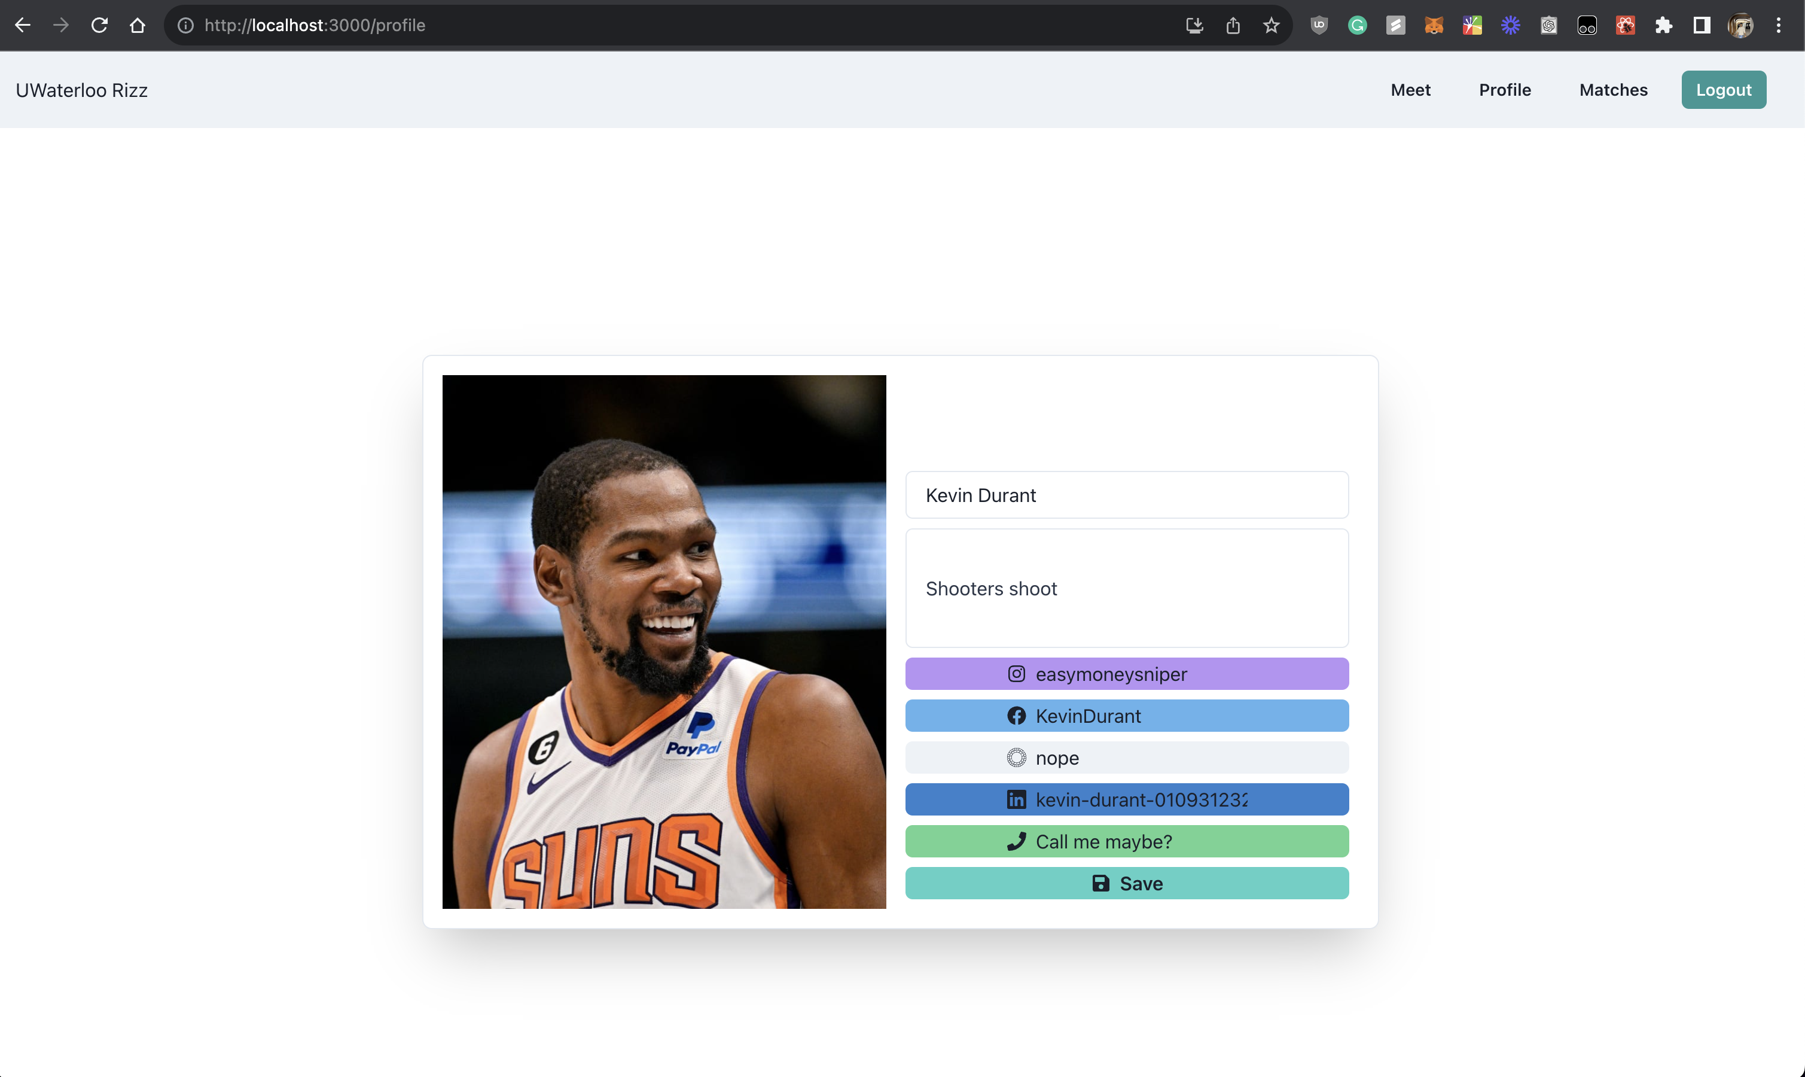The height and width of the screenshot is (1077, 1805).
Task: Click the Instagram icon beside easymoneysniper
Action: [1016, 674]
